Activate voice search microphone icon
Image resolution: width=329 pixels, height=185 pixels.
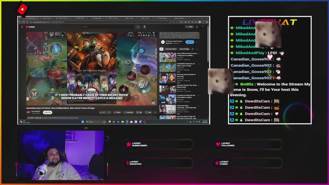[144, 27]
